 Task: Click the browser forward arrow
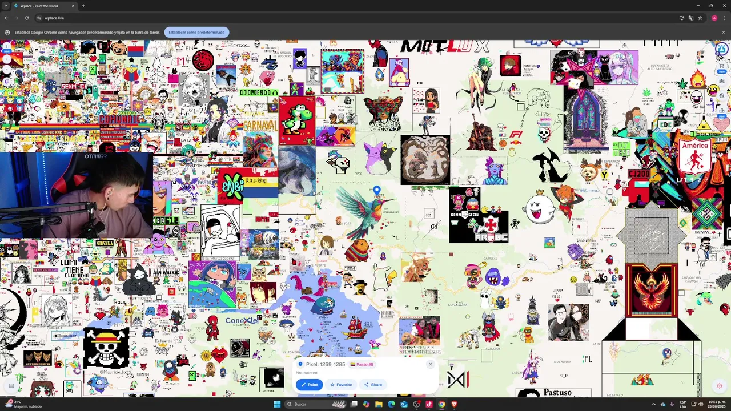tap(17, 18)
